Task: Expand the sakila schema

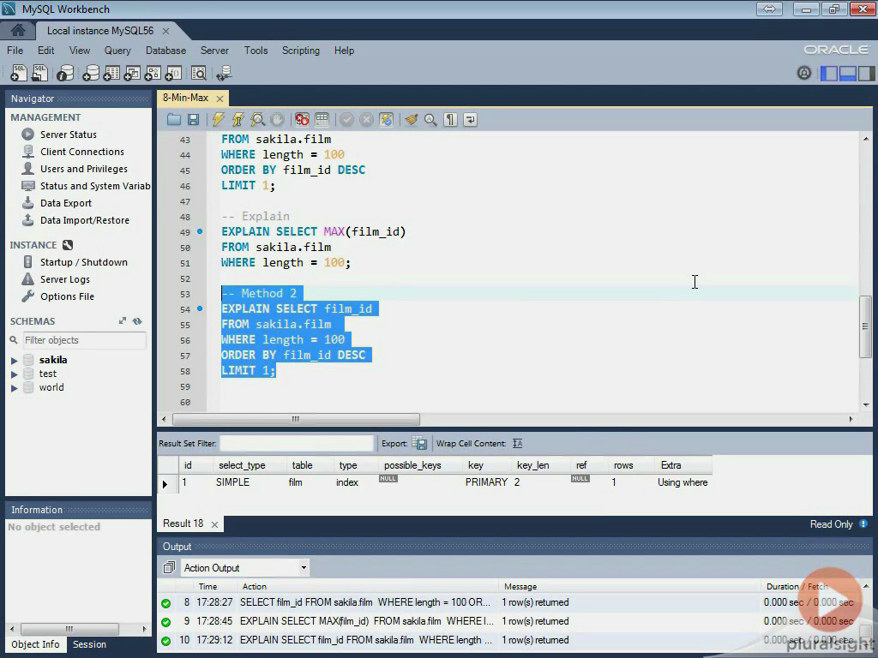Action: coord(15,361)
